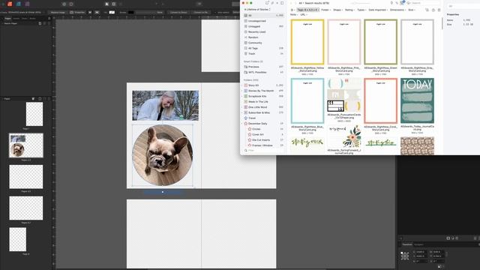This screenshot has height=270, width=480.
Task: Select the third blank spread thumbnail
Action: 26,177
